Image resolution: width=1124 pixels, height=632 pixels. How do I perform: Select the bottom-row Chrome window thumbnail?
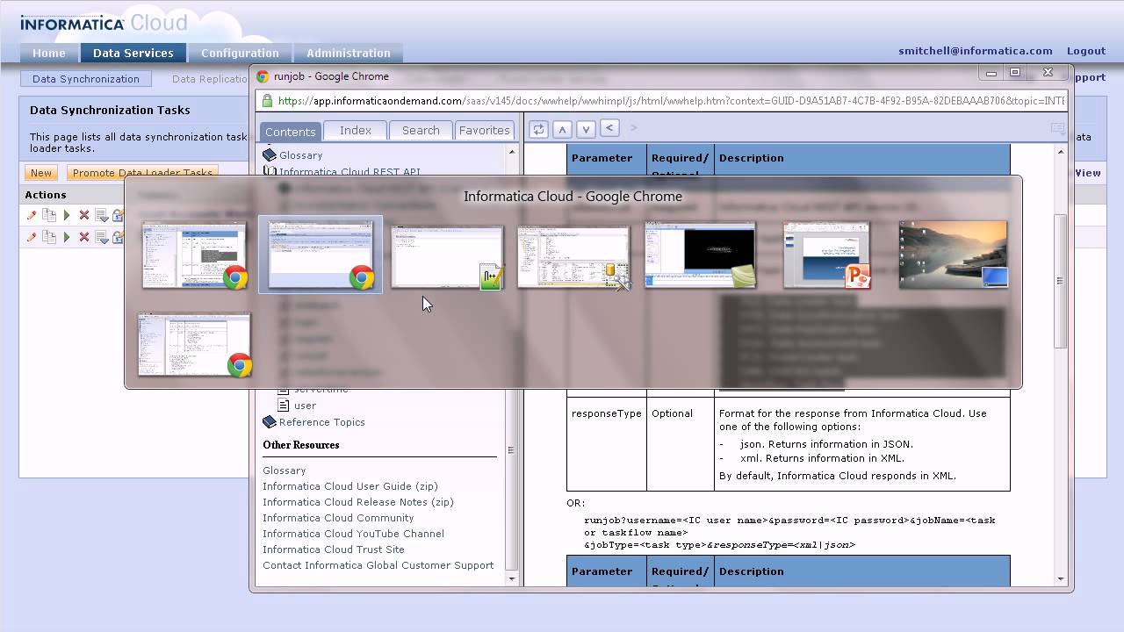(194, 345)
